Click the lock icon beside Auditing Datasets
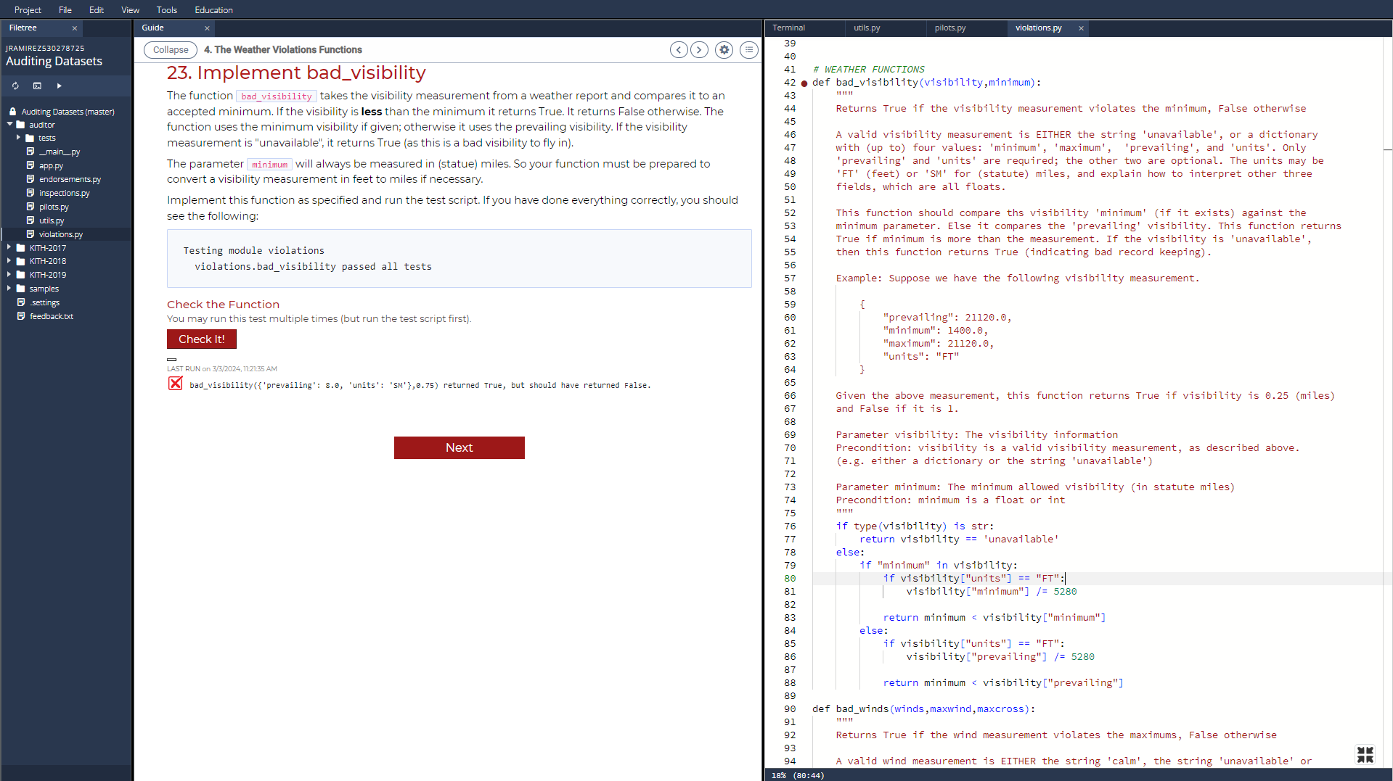 [12, 111]
